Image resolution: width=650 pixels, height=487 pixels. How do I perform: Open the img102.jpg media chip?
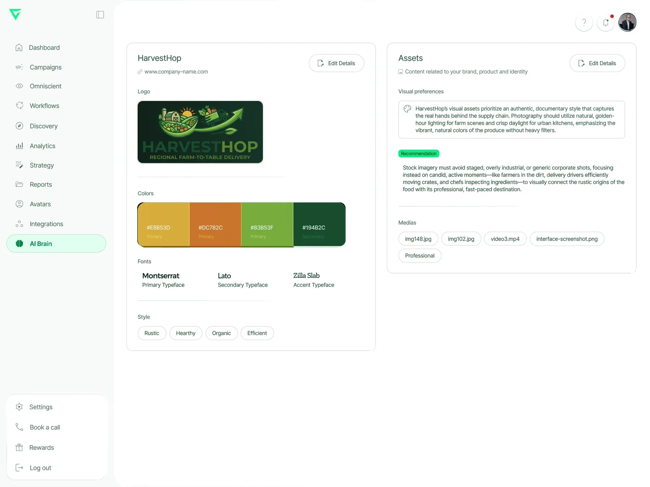point(461,239)
